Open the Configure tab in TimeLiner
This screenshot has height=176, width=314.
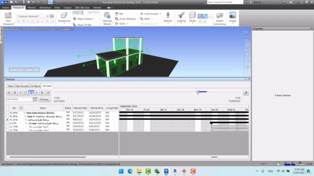pyautogui.click(x=35, y=86)
